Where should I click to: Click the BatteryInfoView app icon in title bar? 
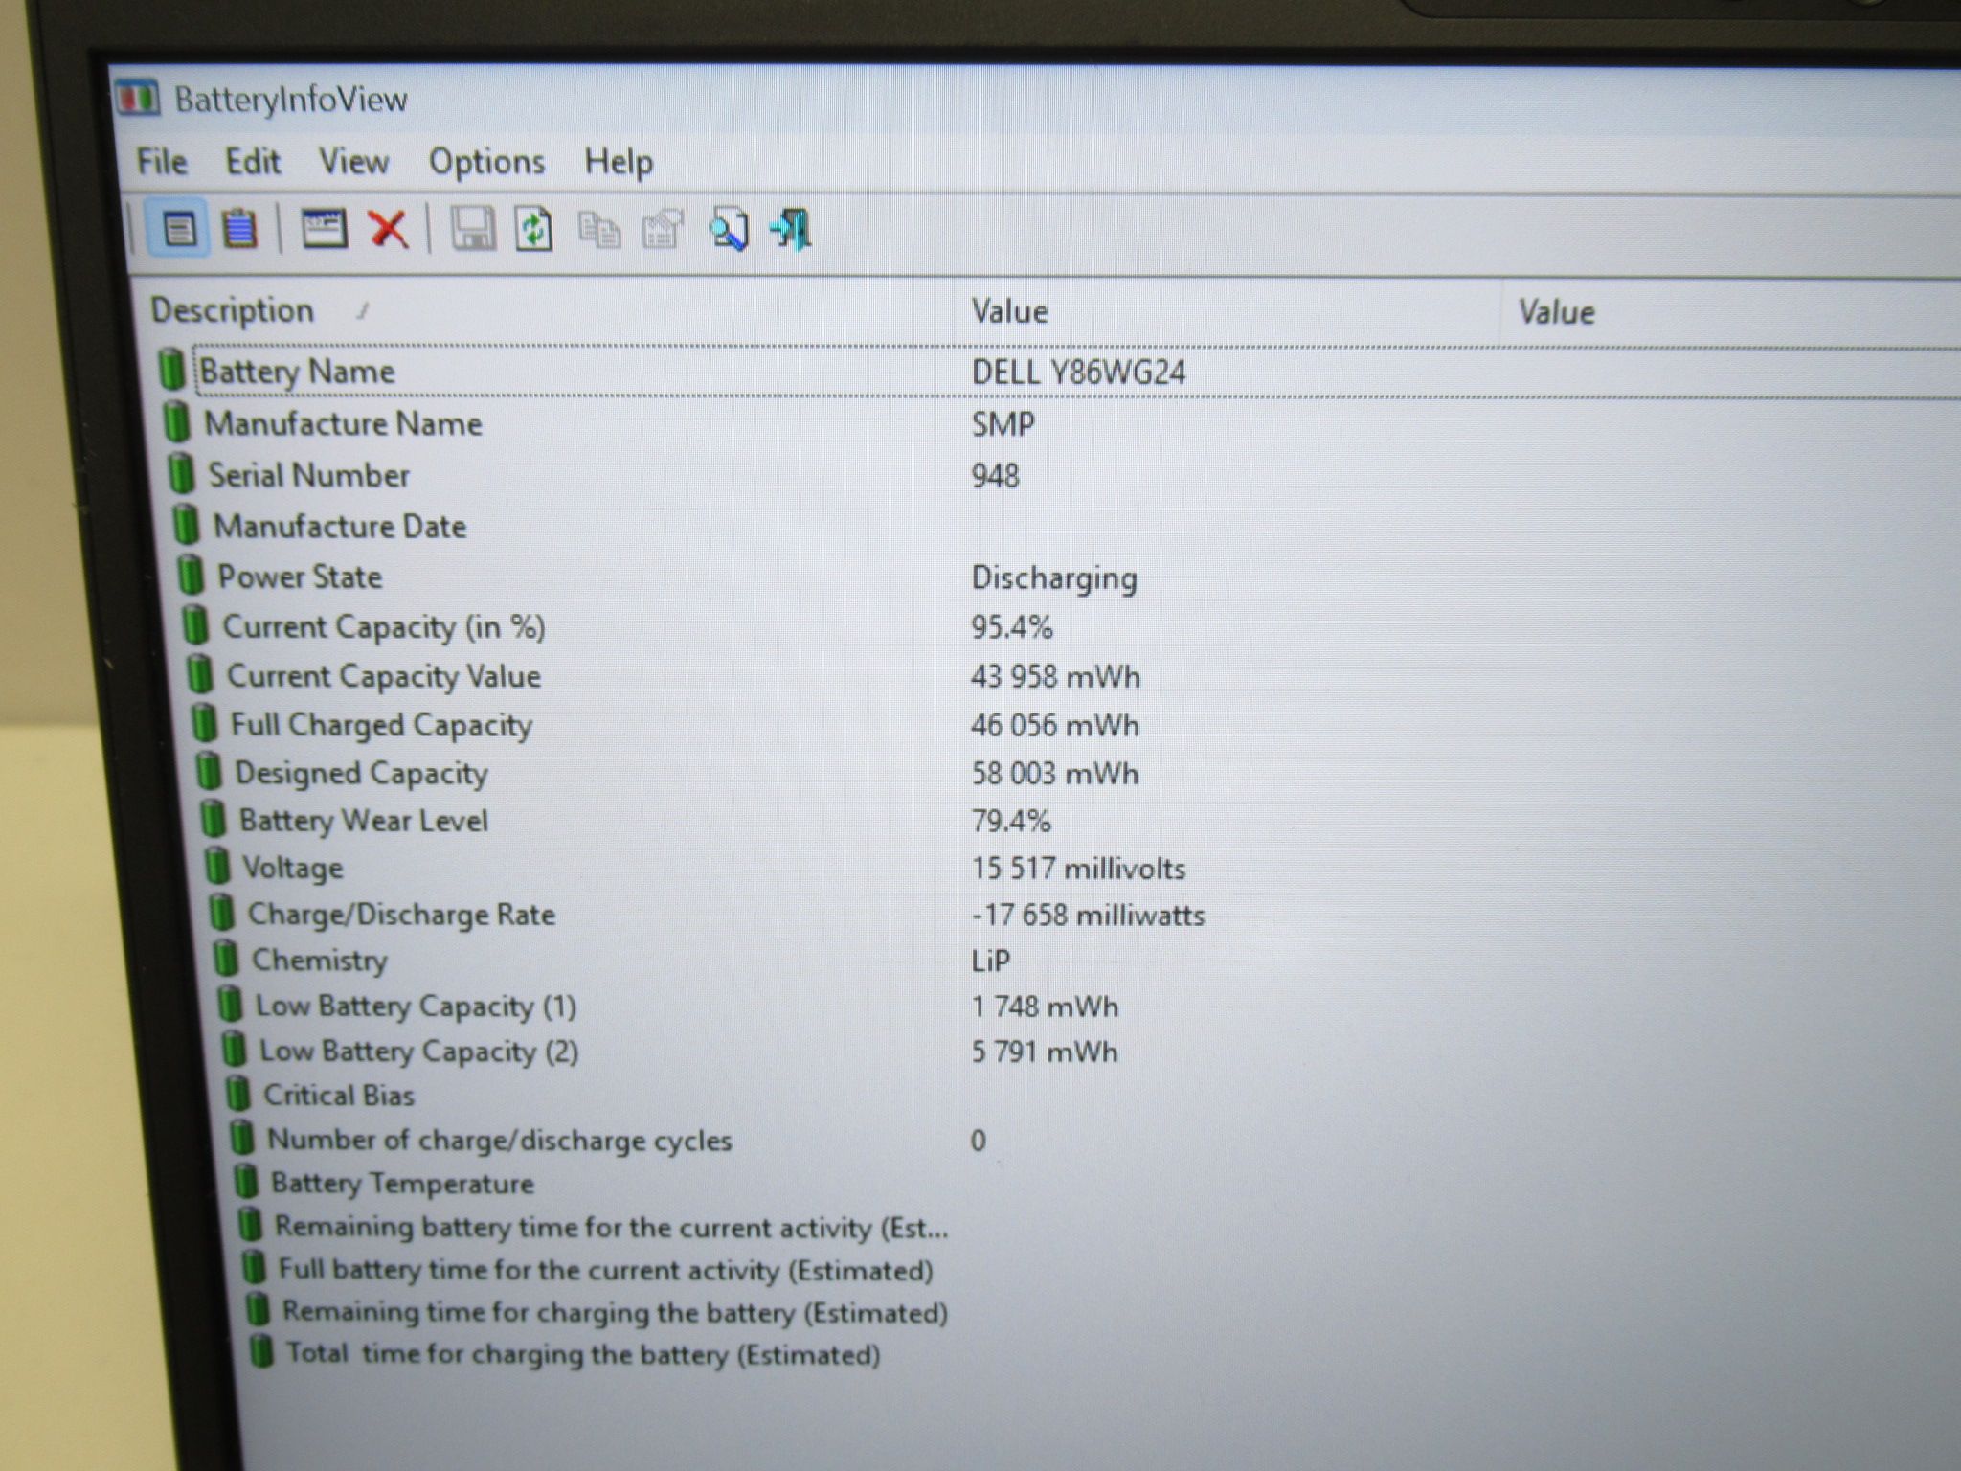pos(137,99)
